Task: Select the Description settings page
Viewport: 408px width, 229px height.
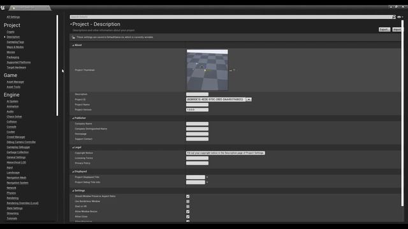Action: [x=13, y=37]
